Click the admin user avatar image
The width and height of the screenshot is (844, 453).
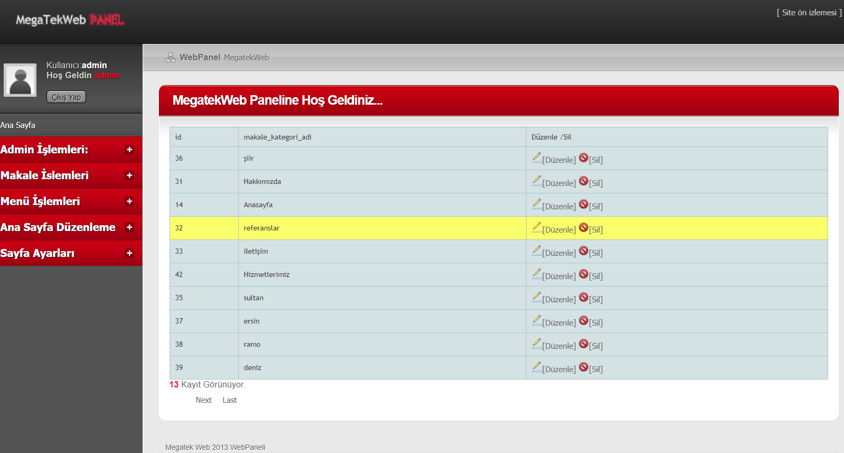[x=20, y=80]
